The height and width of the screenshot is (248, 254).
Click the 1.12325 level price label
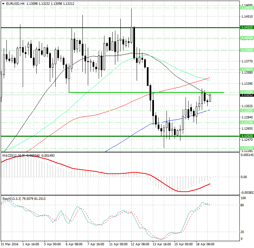click(x=247, y=148)
